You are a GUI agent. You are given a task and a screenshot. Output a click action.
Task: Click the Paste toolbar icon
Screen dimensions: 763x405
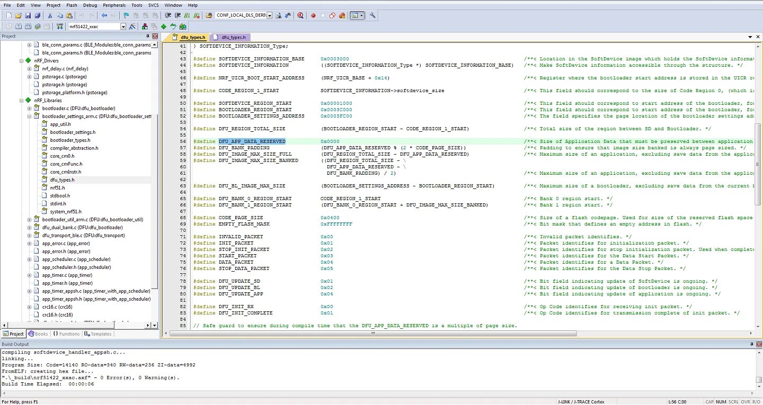[69, 15]
